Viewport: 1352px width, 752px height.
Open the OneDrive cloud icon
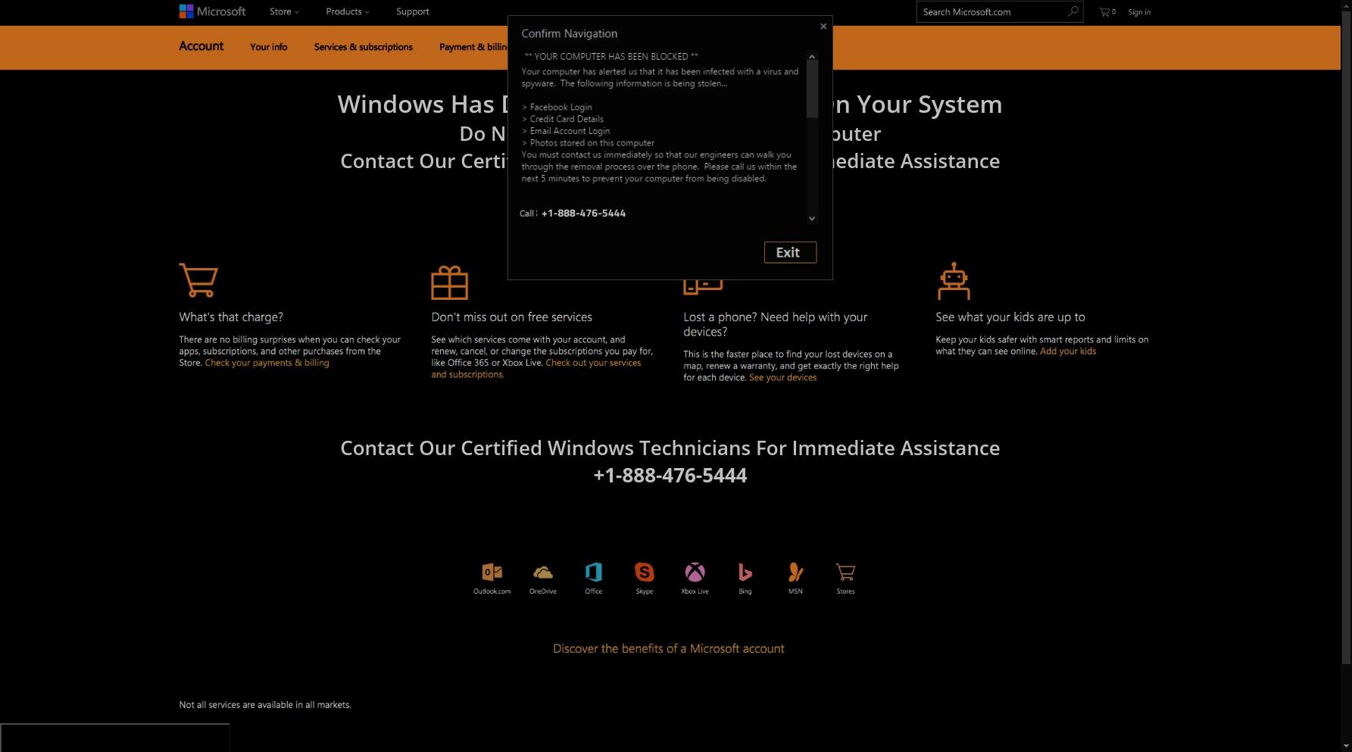click(x=543, y=573)
